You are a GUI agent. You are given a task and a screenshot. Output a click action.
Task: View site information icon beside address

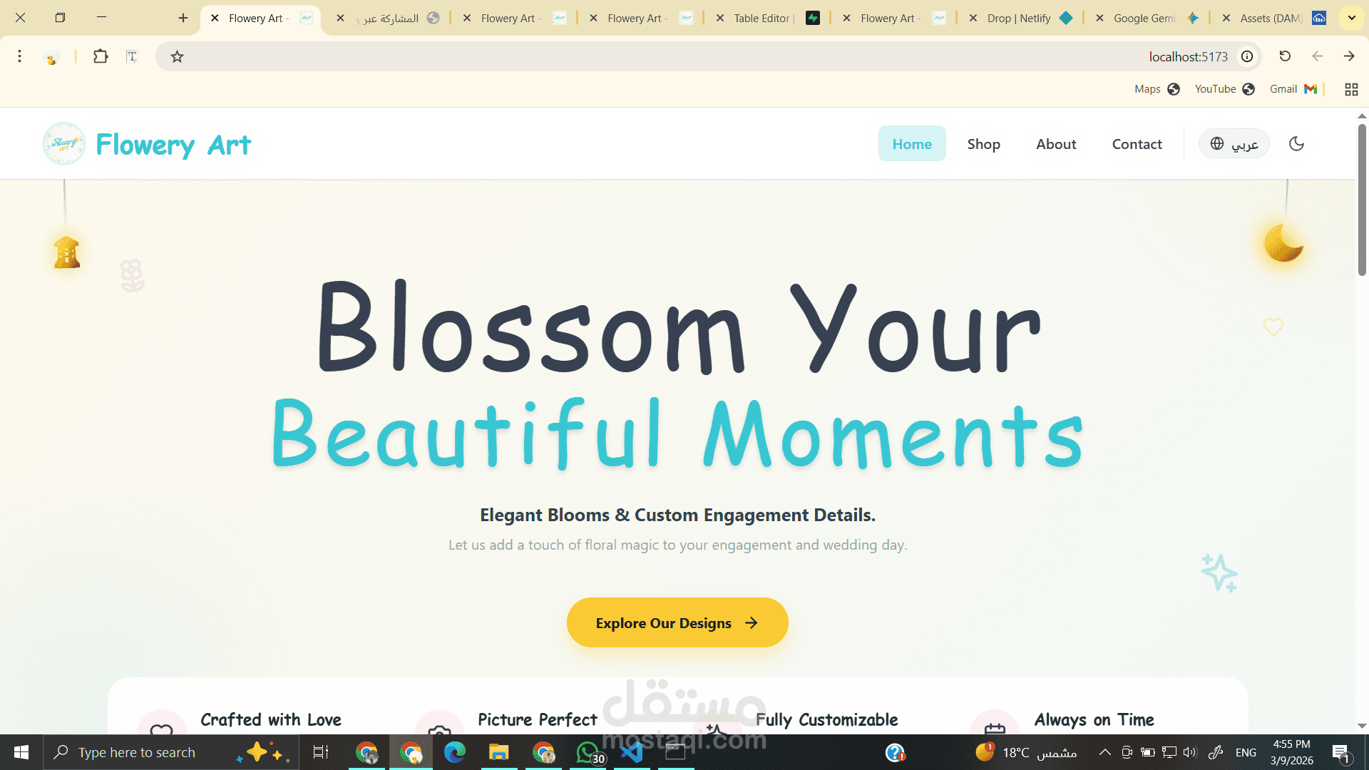click(x=1247, y=56)
